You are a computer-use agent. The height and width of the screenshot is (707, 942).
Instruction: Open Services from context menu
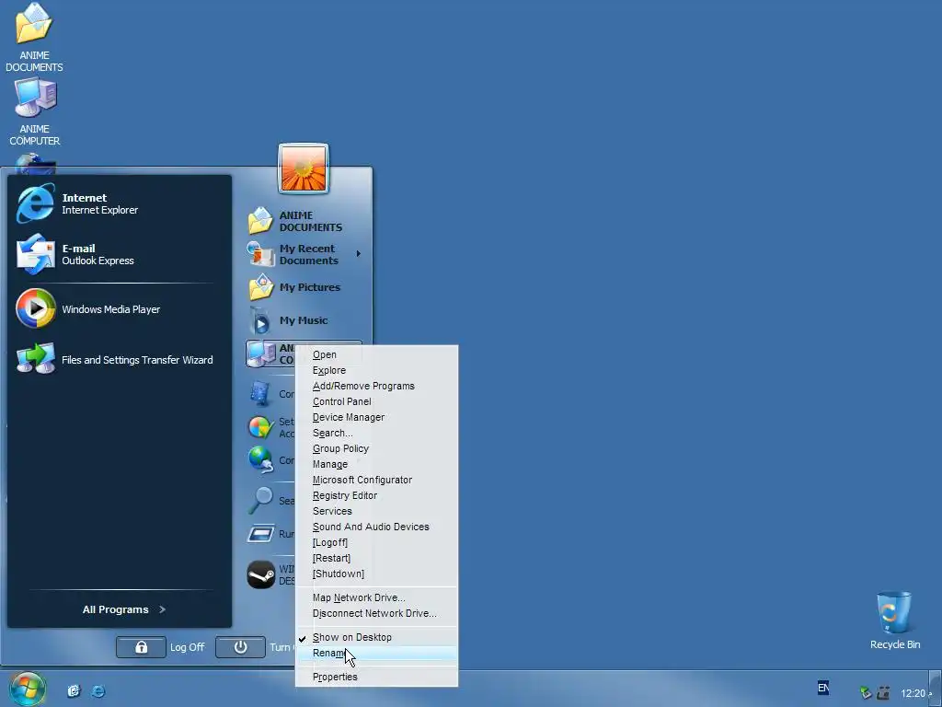[x=376, y=511]
